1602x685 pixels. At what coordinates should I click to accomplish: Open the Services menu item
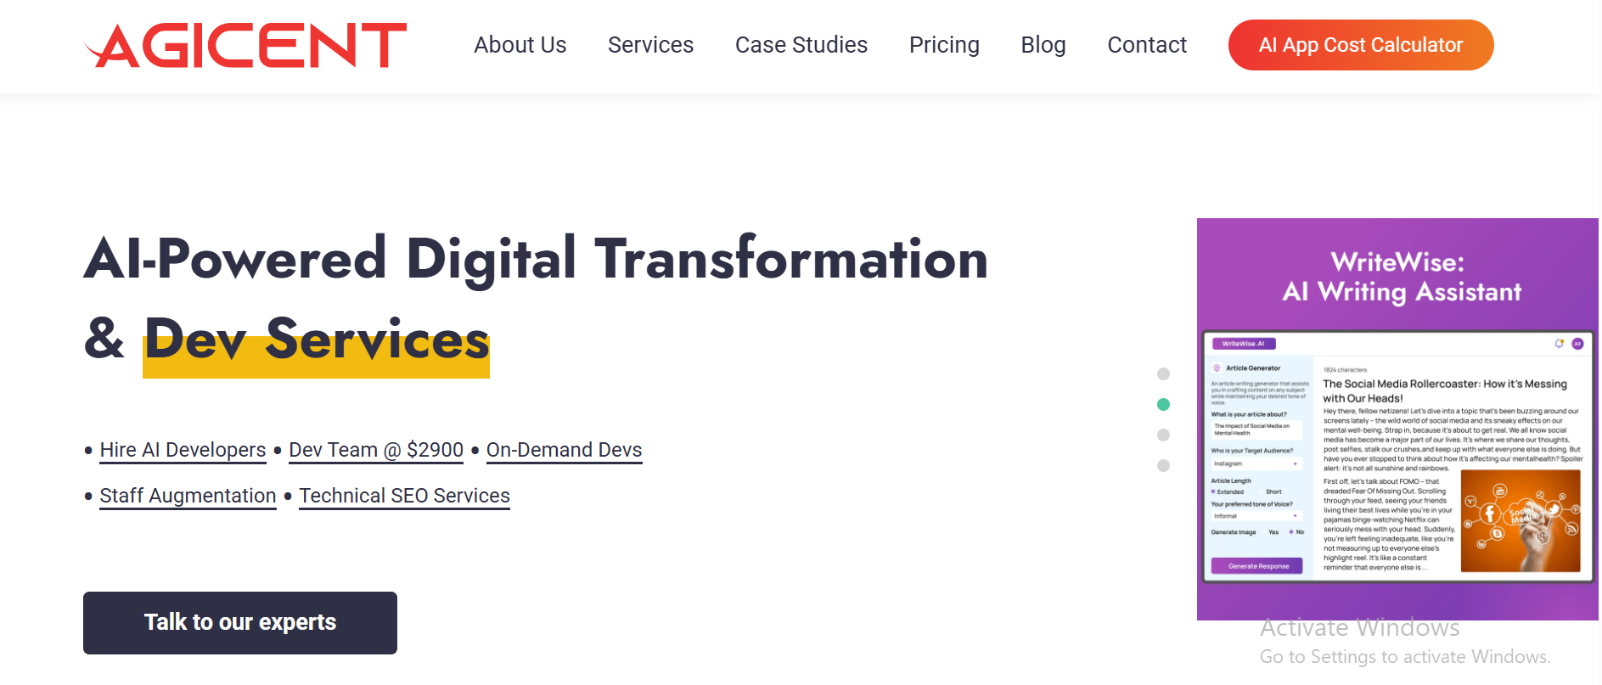click(650, 45)
